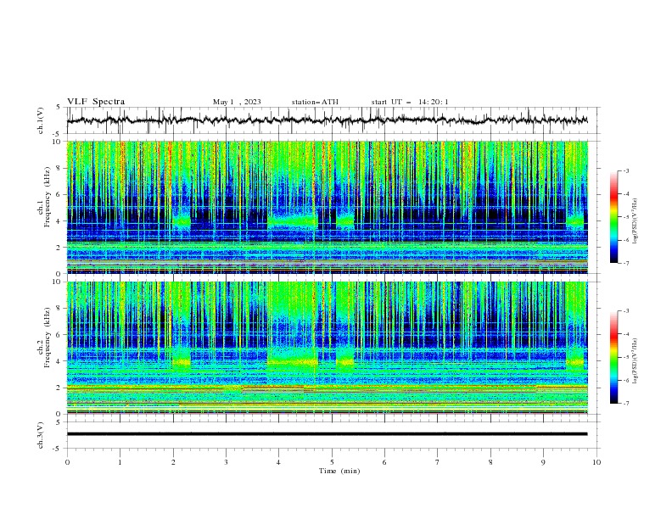Click the ch.1 spectrogram panel
The image size is (672, 519).
coord(328,207)
